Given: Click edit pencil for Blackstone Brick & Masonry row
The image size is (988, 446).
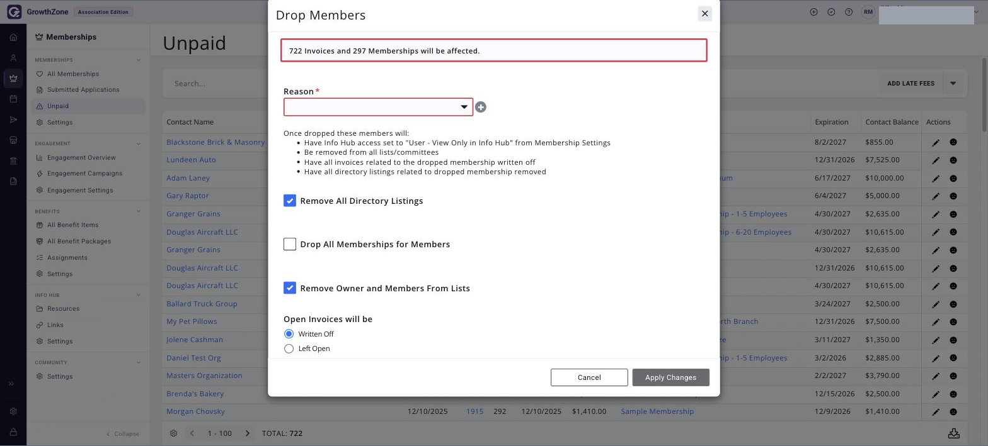Looking at the screenshot, I should click(936, 143).
